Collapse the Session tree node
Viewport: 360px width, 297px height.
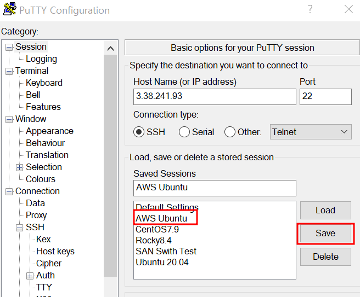coord(9,48)
